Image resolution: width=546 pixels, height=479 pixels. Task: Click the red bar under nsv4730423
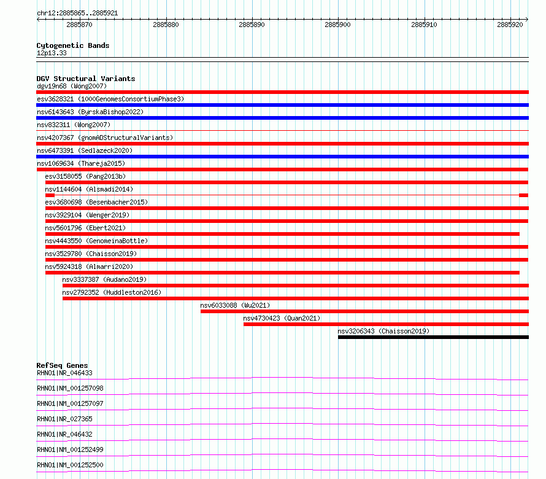(x=386, y=324)
